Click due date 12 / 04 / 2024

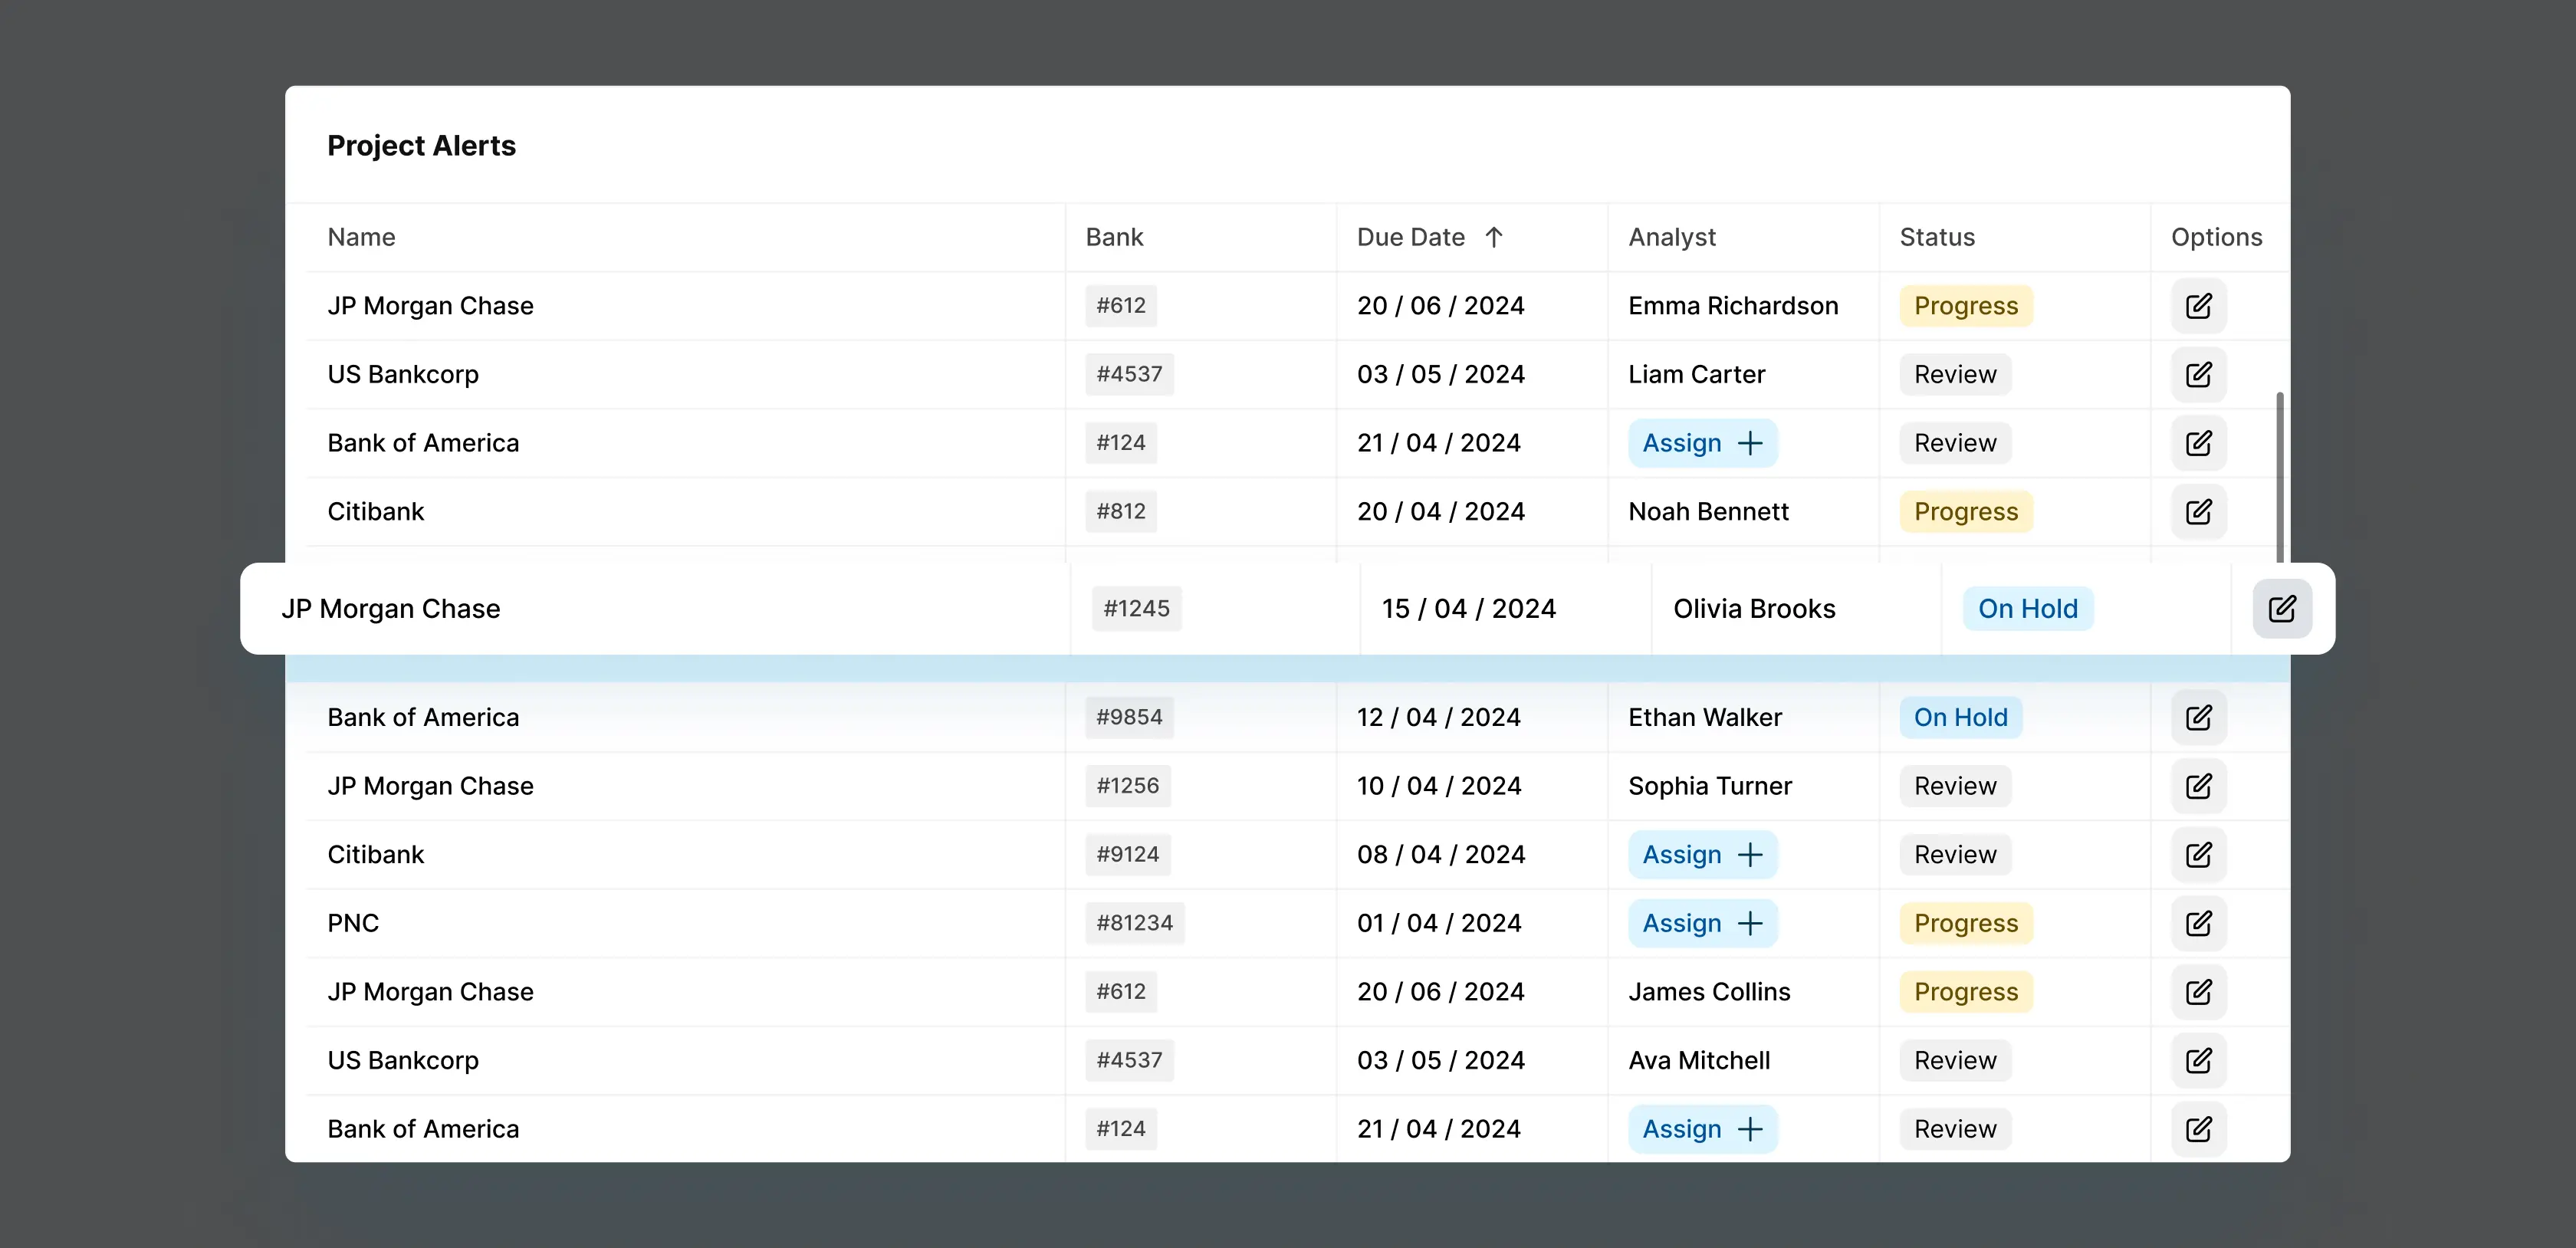(1439, 718)
